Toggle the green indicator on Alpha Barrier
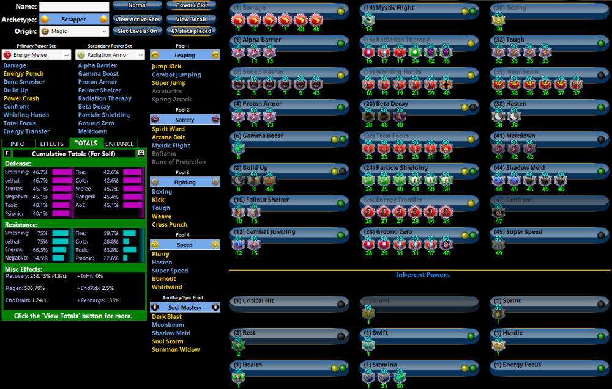Image resolution: width=612 pixels, height=389 pixels. tap(341, 43)
